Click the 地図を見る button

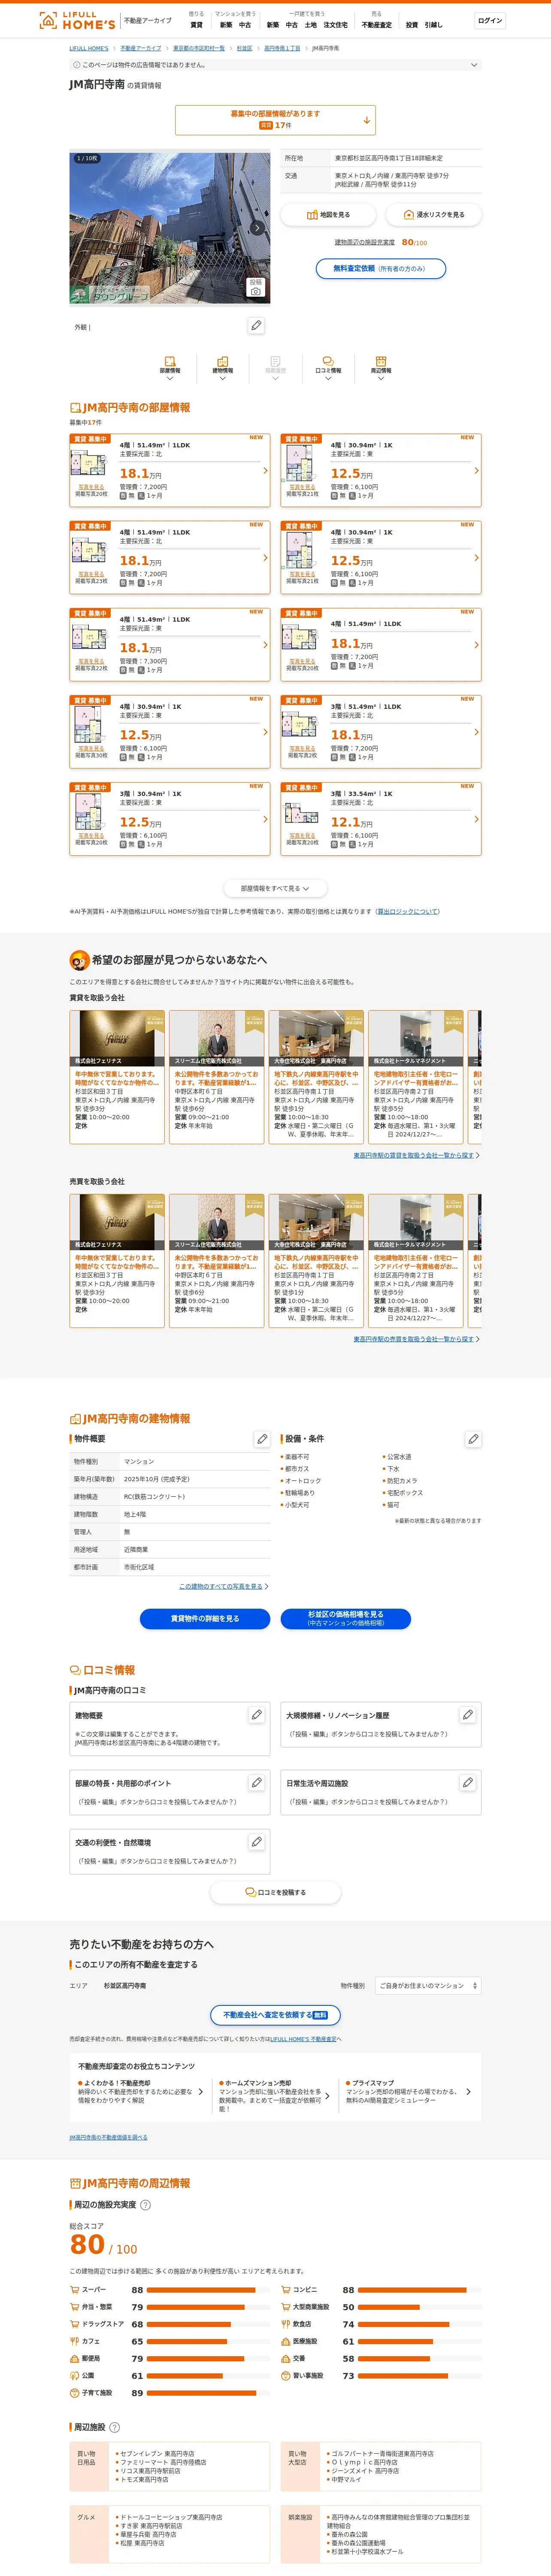point(328,215)
